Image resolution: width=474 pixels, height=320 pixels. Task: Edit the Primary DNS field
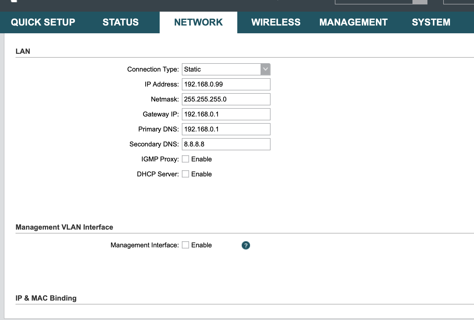pyautogui.click(x=226, y=129)
